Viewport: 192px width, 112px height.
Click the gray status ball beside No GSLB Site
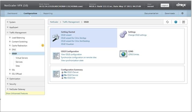[x=62, y=78]
